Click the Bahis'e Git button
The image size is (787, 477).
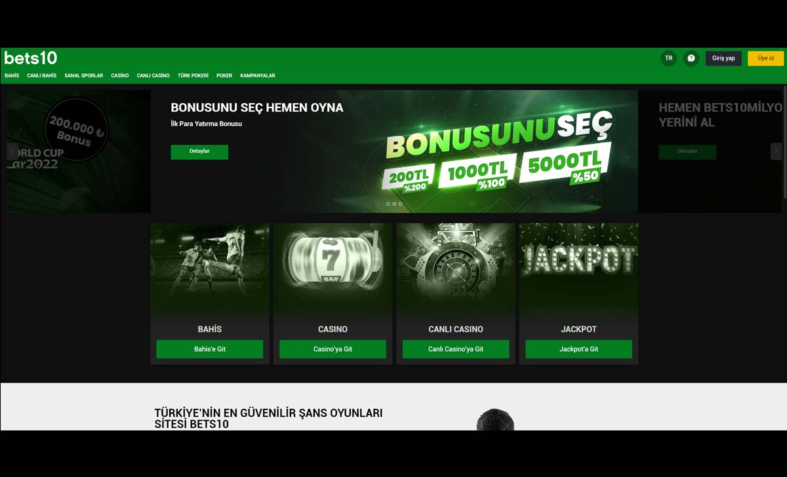[x=210, y=349]
